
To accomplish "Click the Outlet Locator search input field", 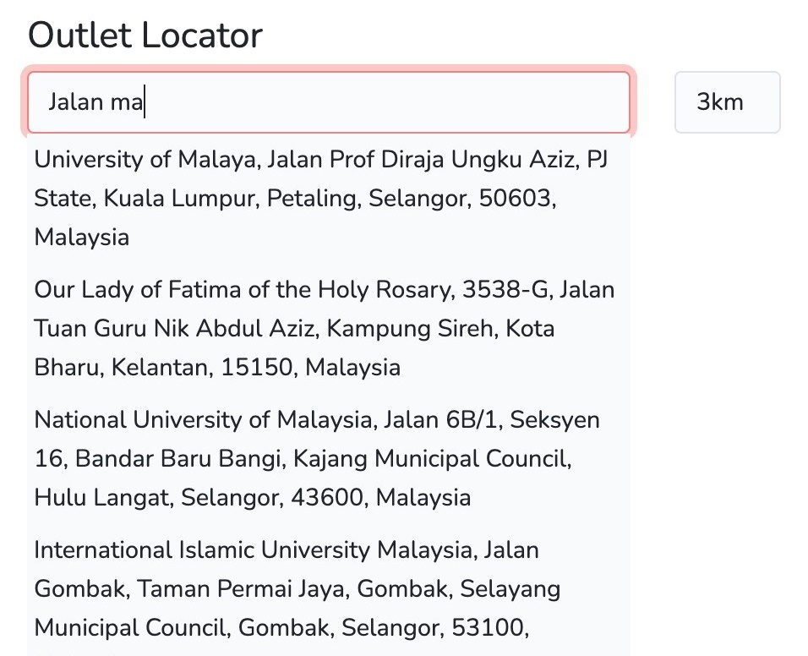I will [x=329, y=102].
